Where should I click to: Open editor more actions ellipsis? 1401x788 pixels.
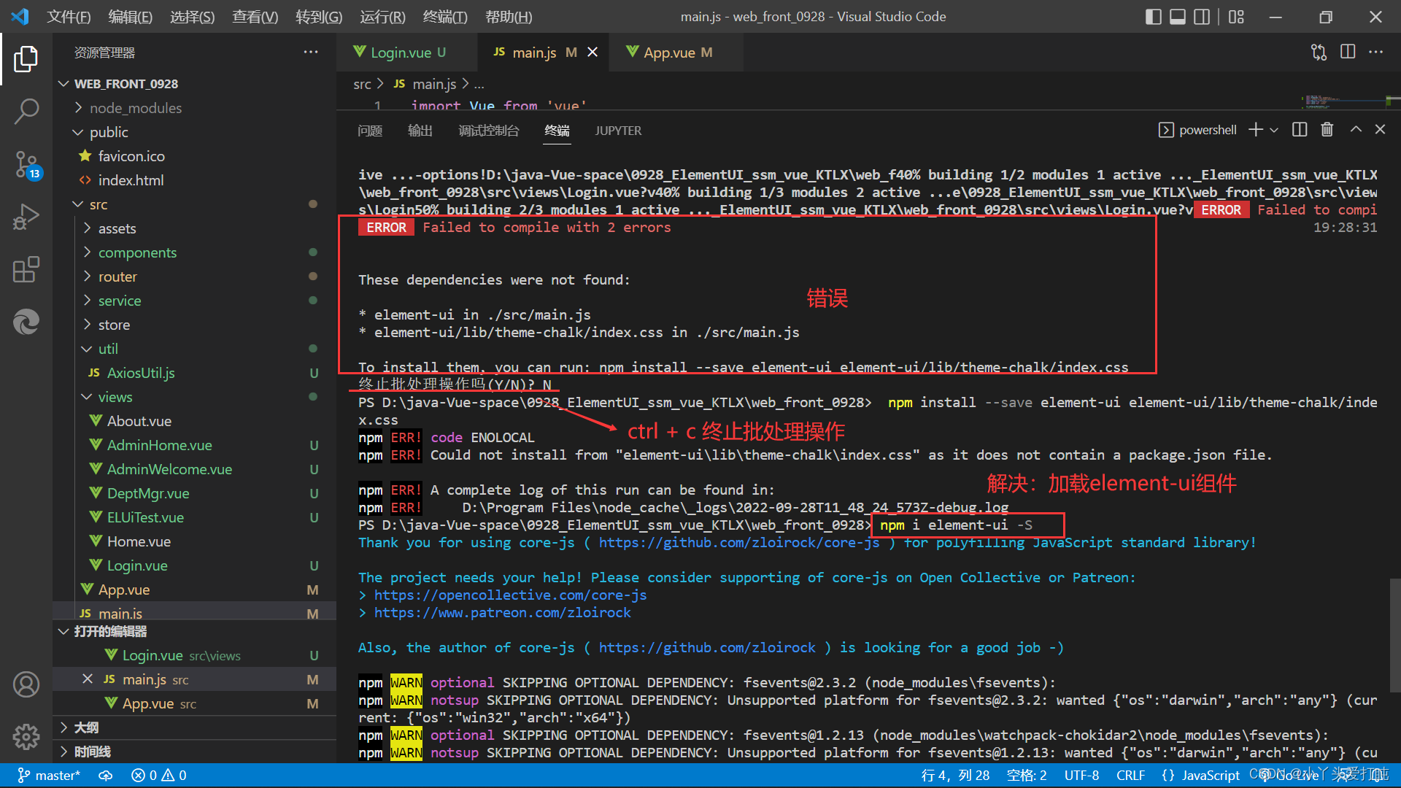coord(1376,53)
